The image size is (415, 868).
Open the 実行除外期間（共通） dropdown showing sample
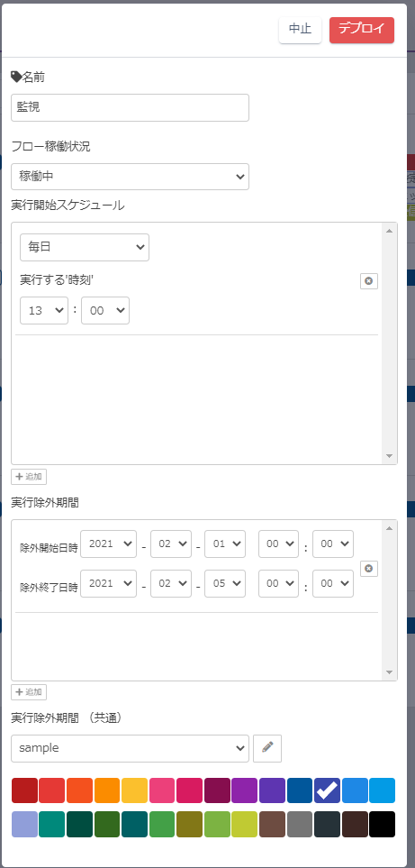pyautogui.click(x=130, y=748)
